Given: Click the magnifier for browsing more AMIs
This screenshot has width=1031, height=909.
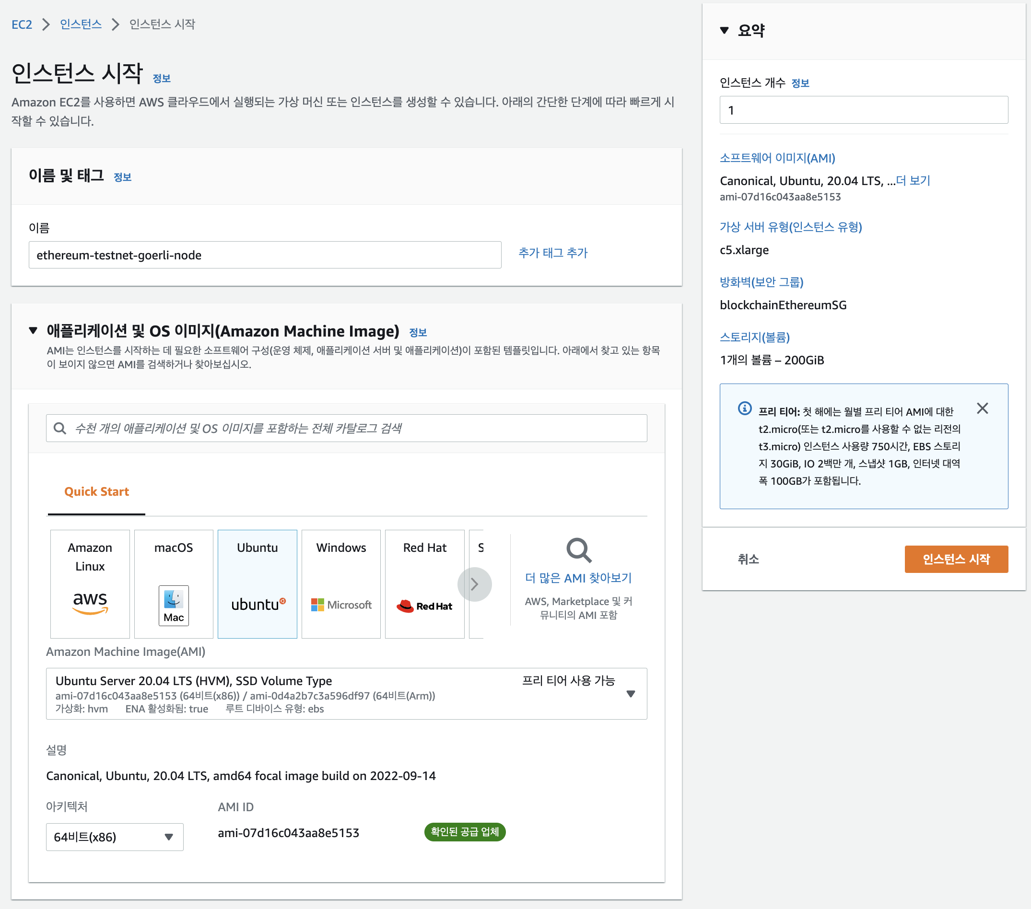Looking at the screenshot, I should coord(578,550).
